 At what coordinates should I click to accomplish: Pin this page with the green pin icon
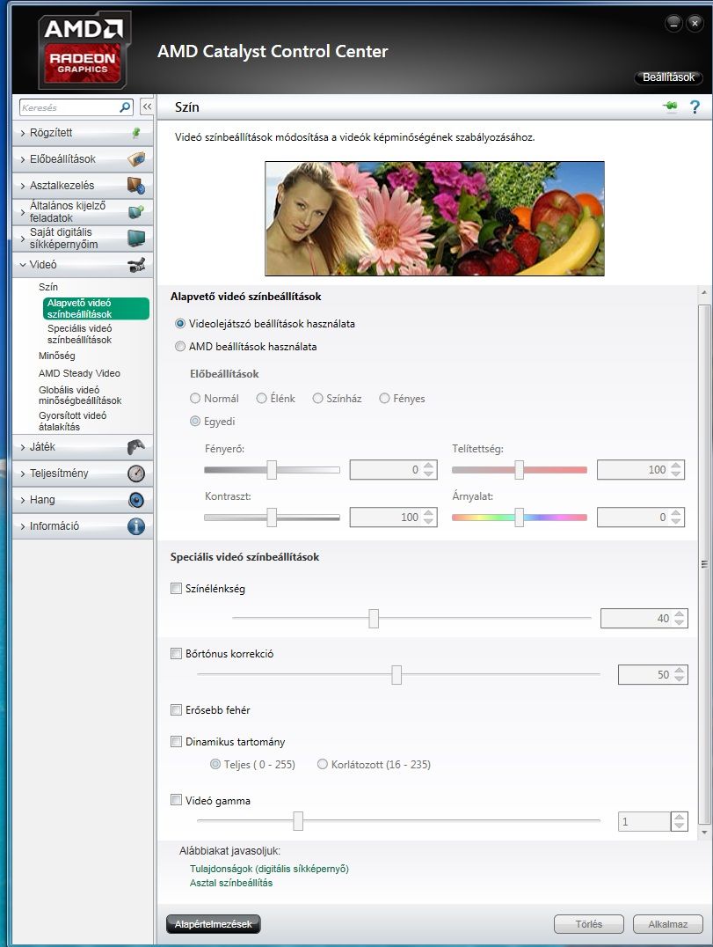(670, 106)
